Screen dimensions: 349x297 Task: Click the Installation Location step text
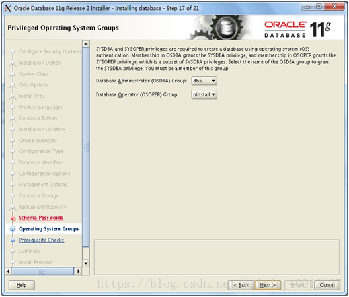point(42,129)
